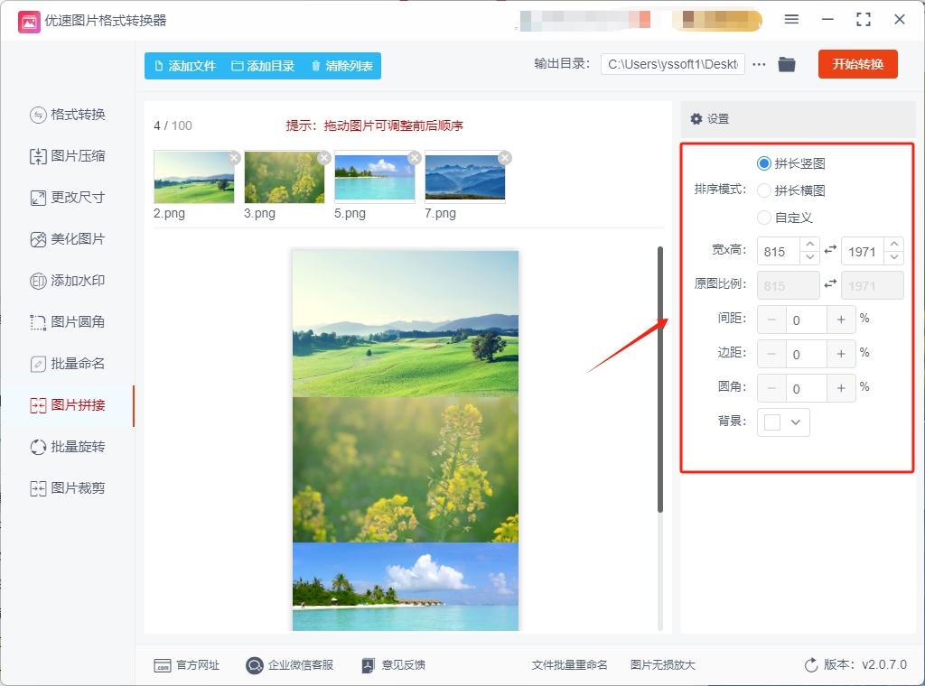
Task: Remove 2.png with its close icon
Action: (235, 157)
